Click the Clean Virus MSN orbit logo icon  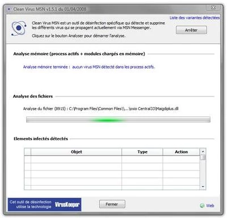pos(19,28)
